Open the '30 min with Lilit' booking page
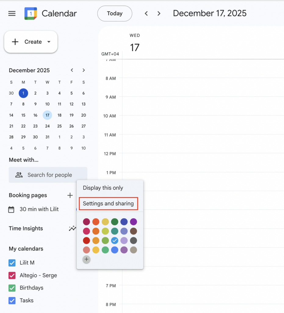Viewport: 284px width, 313px height. click(39, 209)
